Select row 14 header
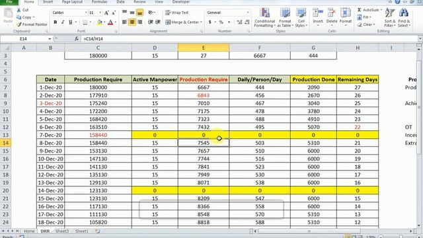This screenshot has height=238, width=423. point(5,143)
